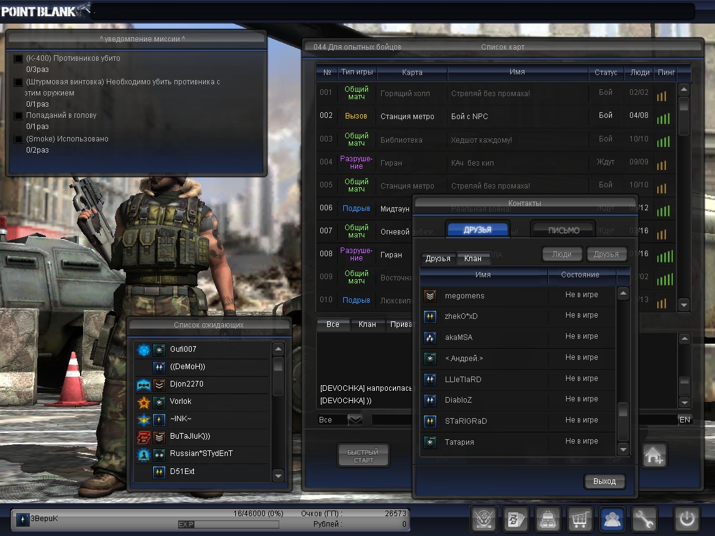Click the rank icon next to Татария
715x536 pixels.
430,442
